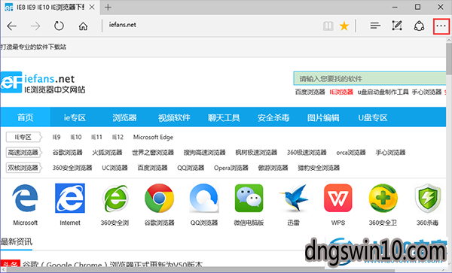Click the IE专区 category tag
The image size is (452, 273).
tap(24, 137)
